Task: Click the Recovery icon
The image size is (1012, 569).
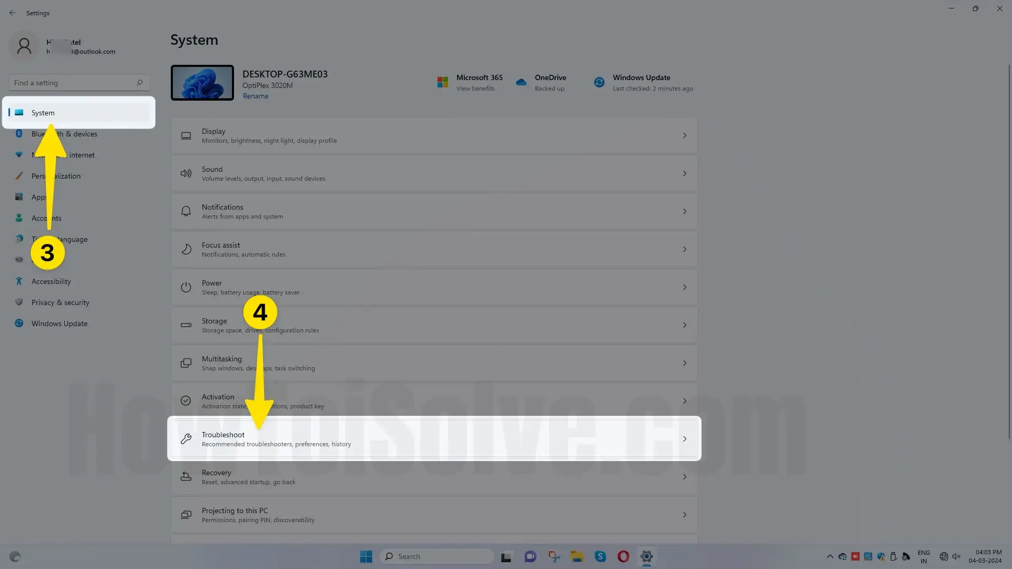Action: [x=186, y=477]
